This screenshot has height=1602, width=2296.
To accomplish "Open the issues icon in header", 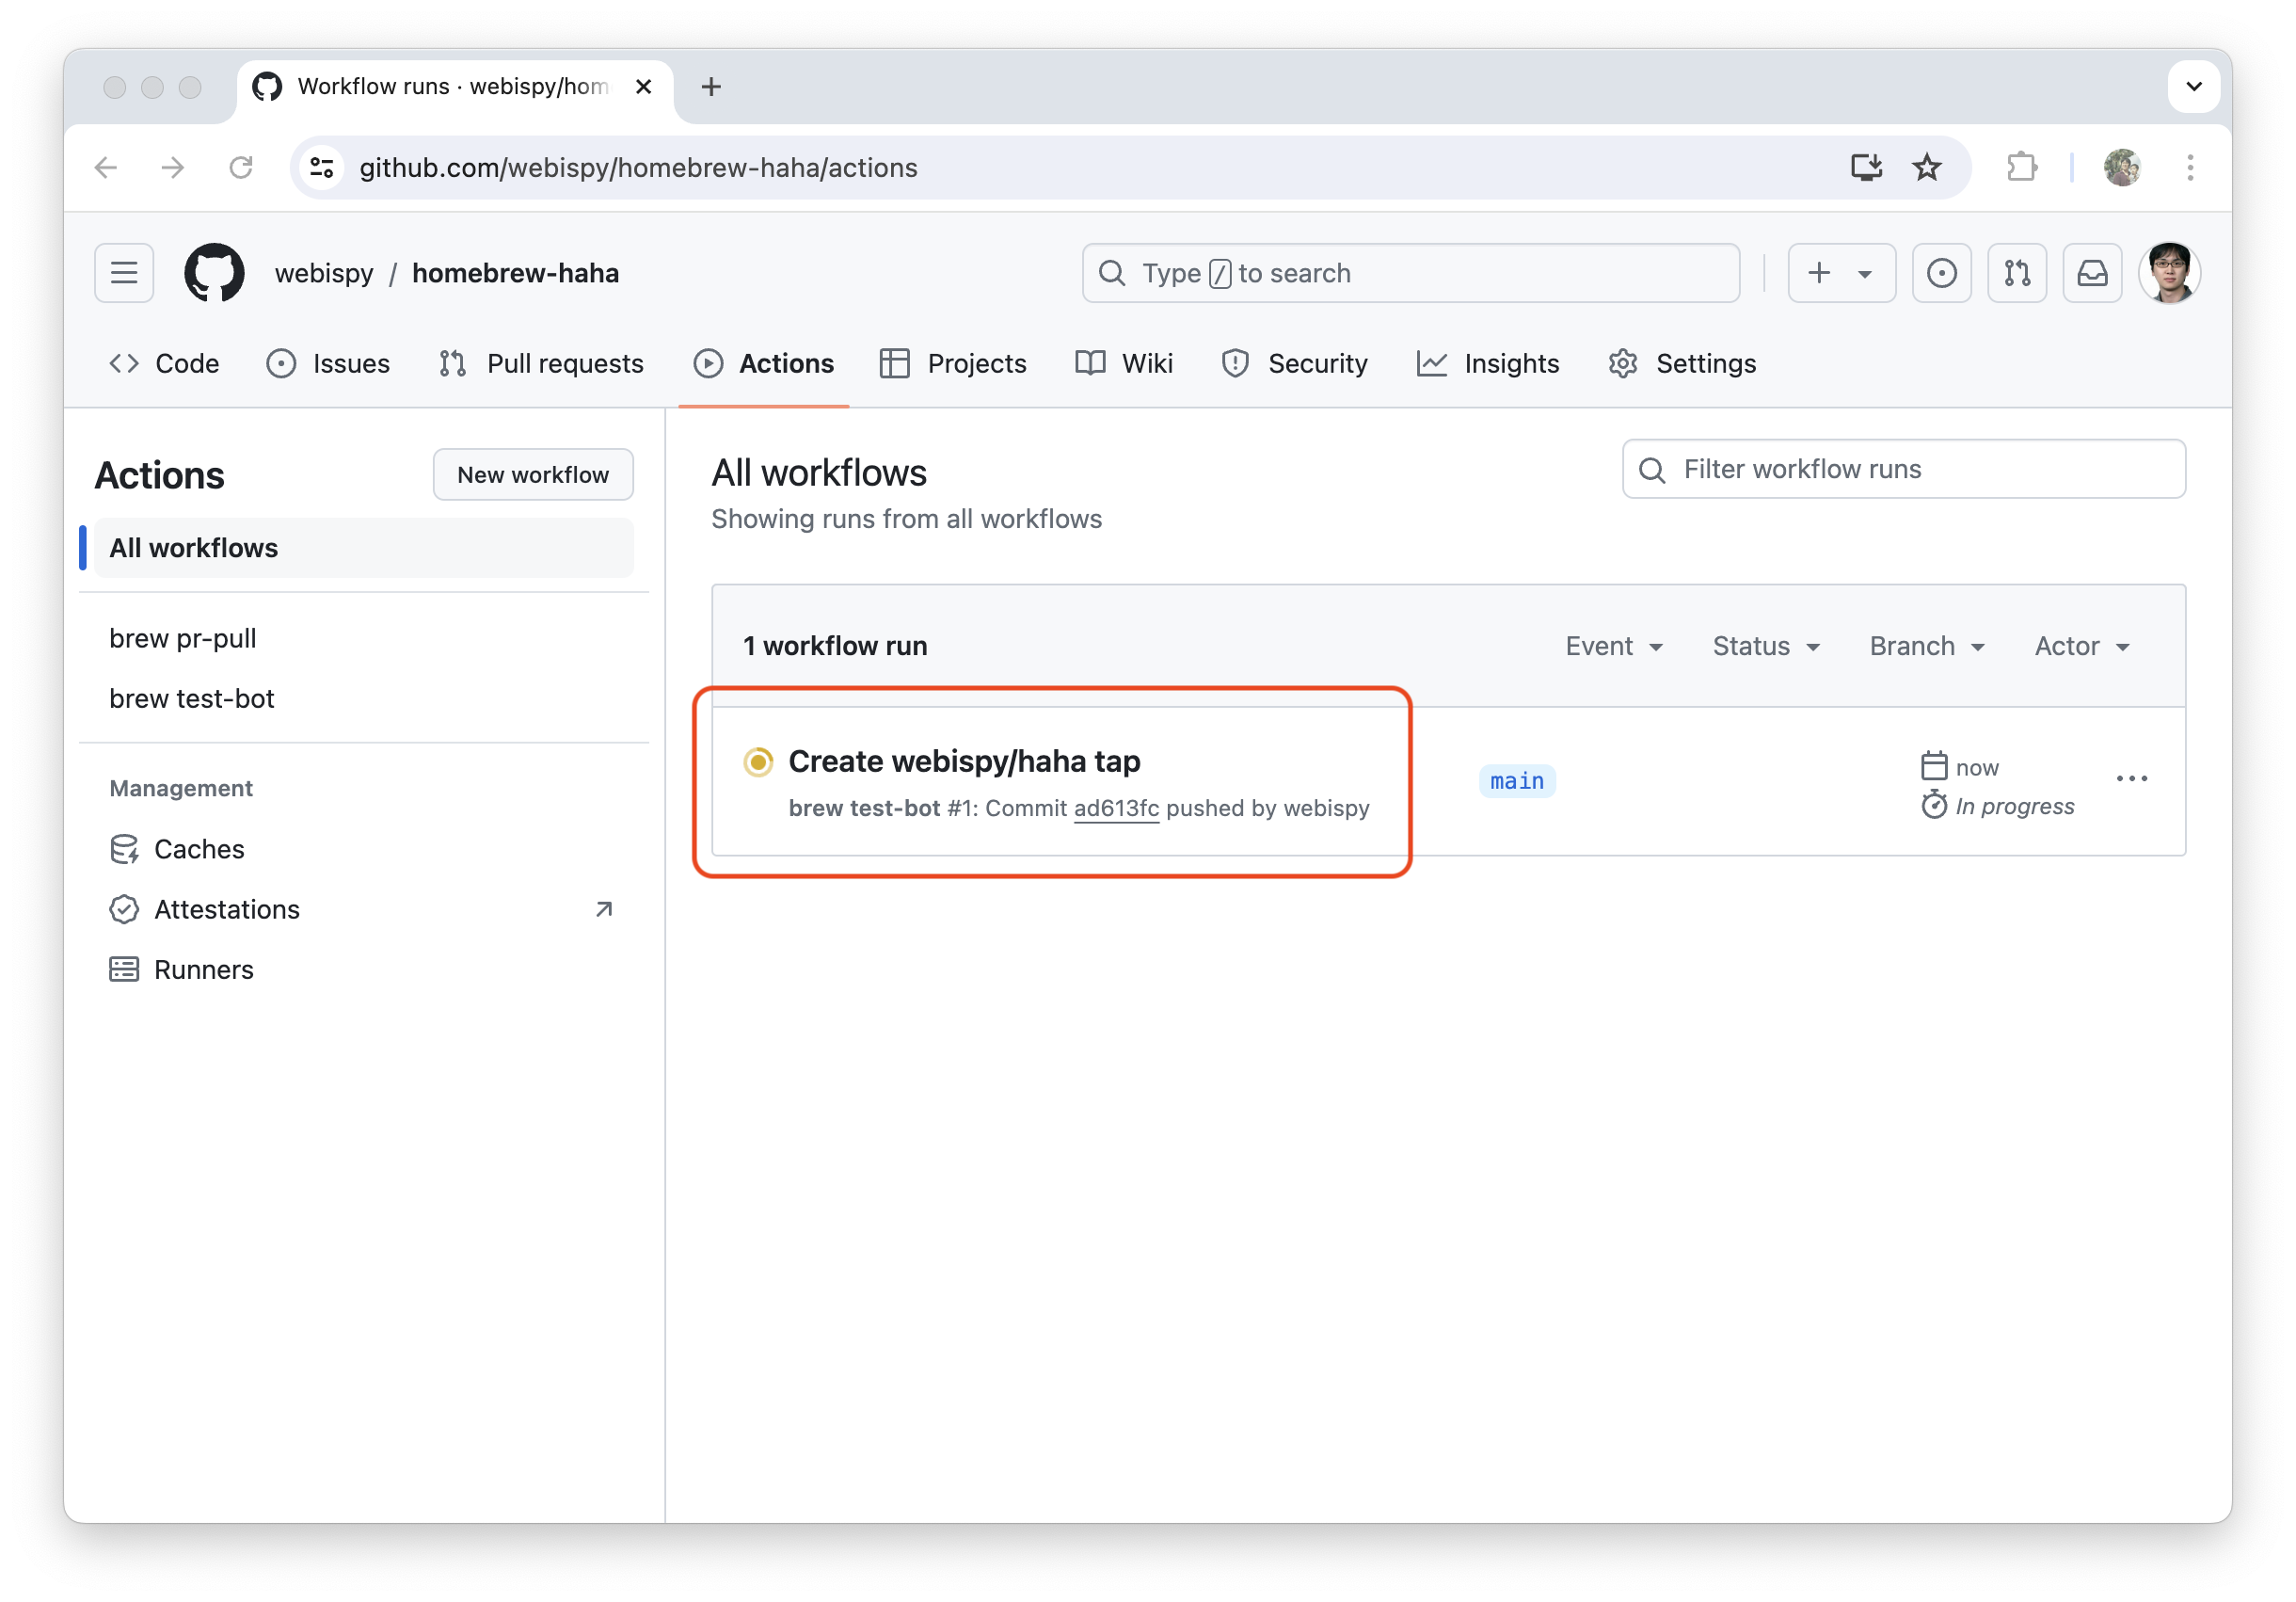I will pyautogui.click(x=1941, y=273).
